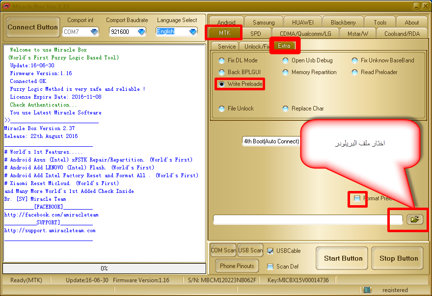Image resolution: width=432 pixels, height=296 pixels.
Task: Click the Ready(MTK) status text
Action: [x=26, y=280]
